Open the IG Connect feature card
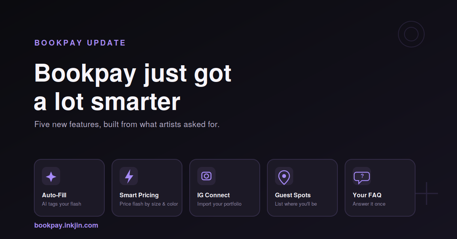Image resolution: width=457 pixels, height=239 pixels. tap(225, 188)
